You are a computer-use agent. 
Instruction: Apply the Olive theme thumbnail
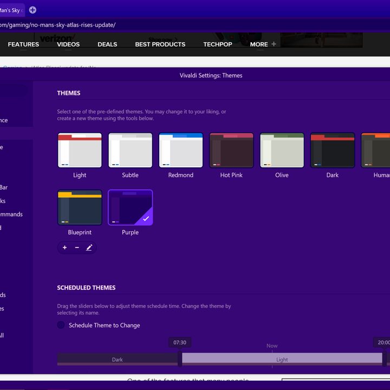click(282, 150)
